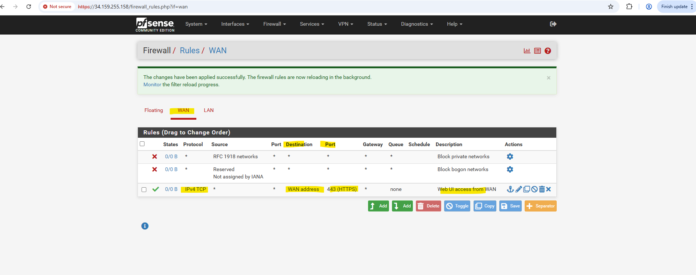Expand the Firewall dropdown menu
This screenshot has height=275, width=696.
point(274,24)
